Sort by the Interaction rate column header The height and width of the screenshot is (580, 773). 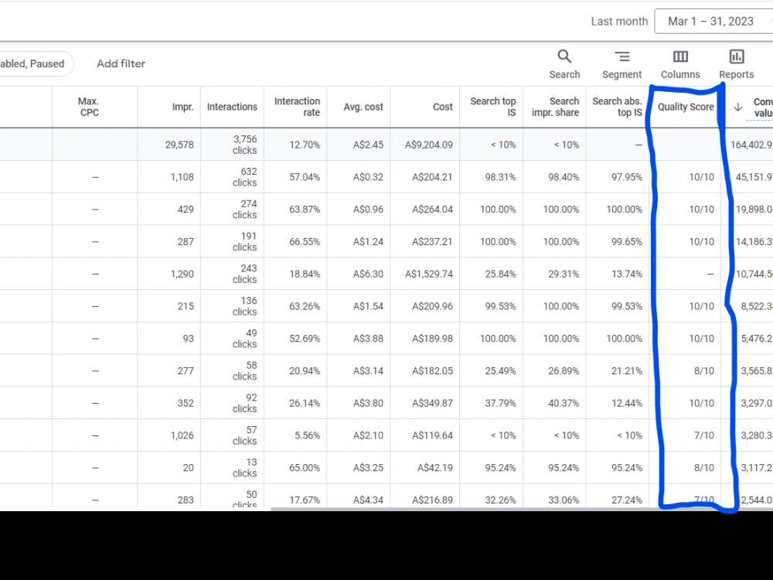click(x=297, y=107)
